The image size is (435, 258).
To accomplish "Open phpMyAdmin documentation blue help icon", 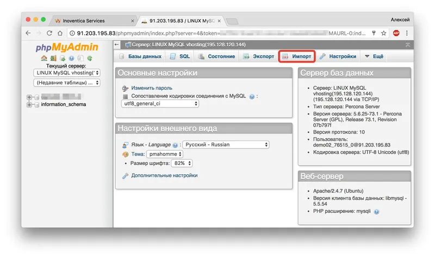I will (x=72, y=58).
